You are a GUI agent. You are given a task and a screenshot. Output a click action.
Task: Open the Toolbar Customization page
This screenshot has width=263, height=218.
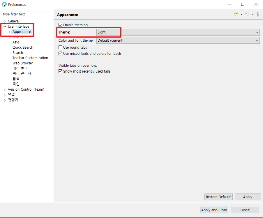pyautogui.click(x=30, y=58)
